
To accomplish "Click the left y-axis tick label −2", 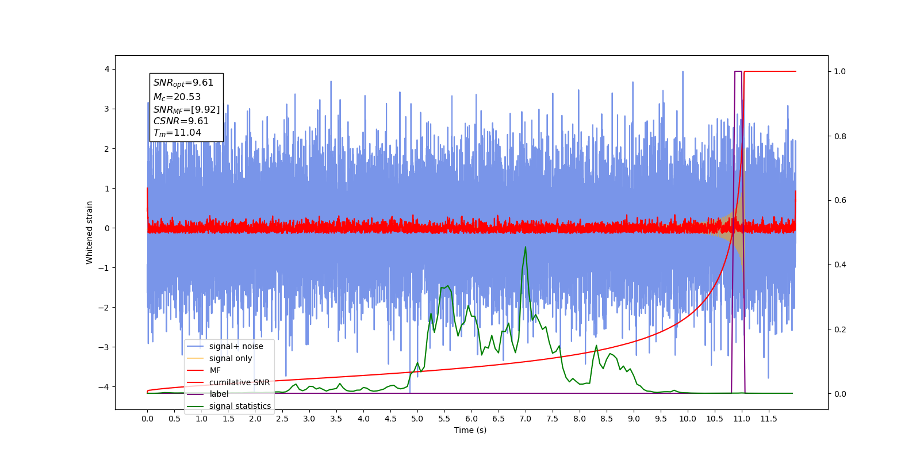I will [x=103, y=307].
